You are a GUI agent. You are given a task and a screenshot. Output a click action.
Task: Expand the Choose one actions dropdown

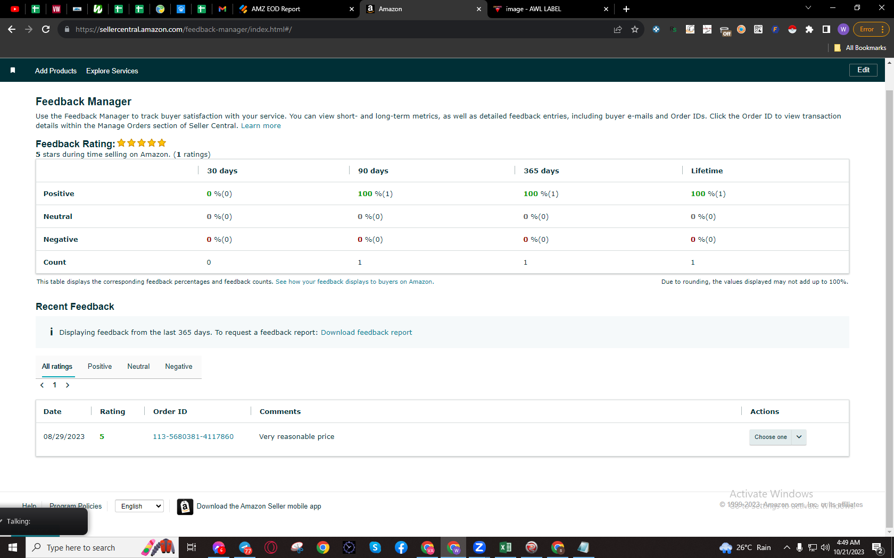pyautogui.click(x=778, y=437)
